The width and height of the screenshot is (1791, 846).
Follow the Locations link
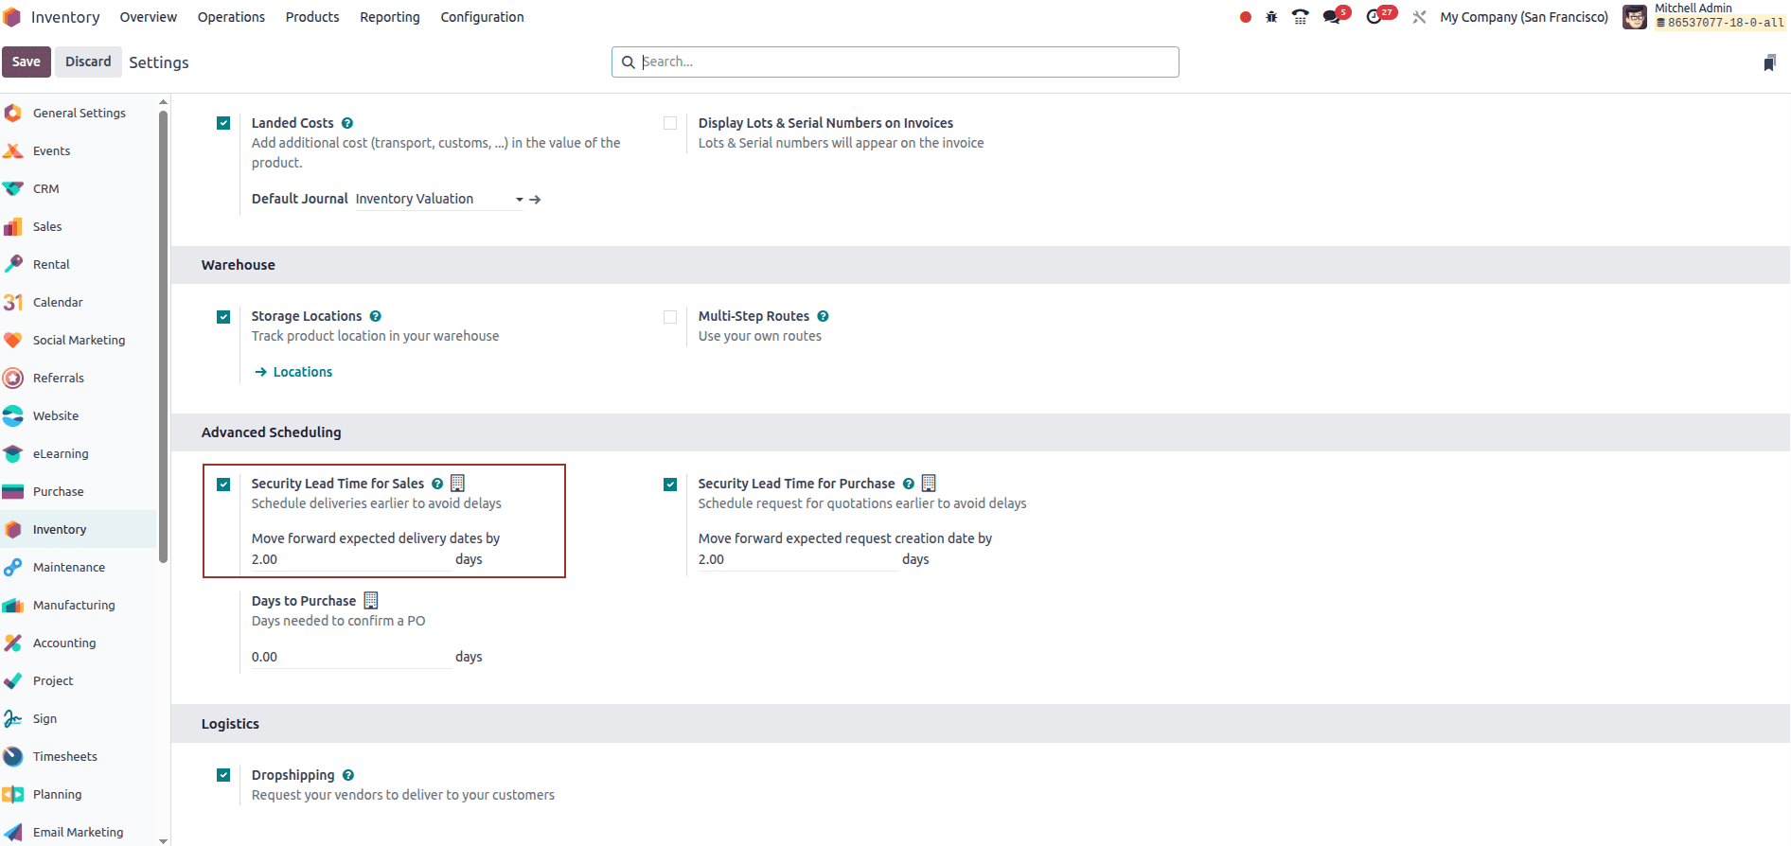(302, 372)
